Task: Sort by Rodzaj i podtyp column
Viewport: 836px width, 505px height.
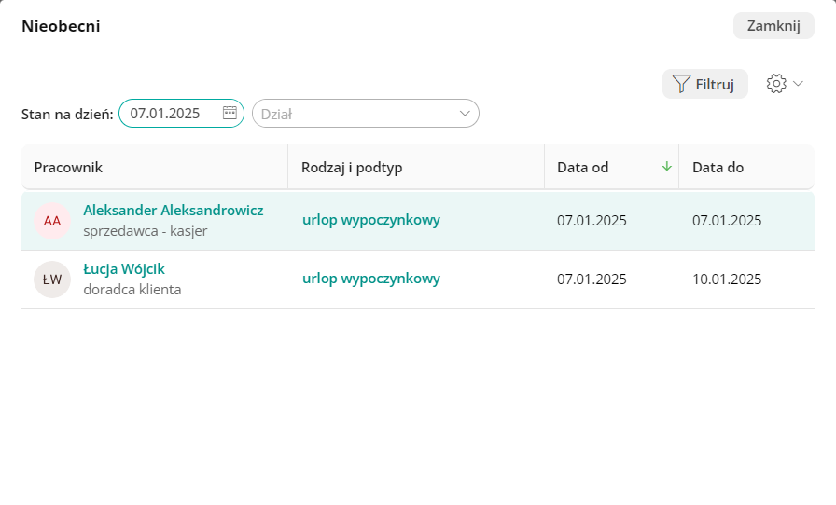Action: [x=351, y=168]
